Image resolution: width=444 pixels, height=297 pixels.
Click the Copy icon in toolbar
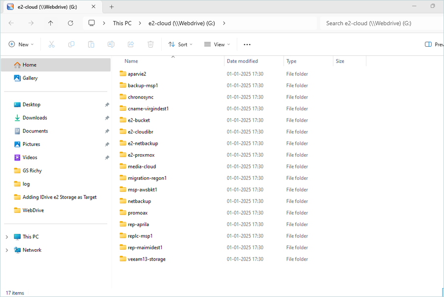71,44
